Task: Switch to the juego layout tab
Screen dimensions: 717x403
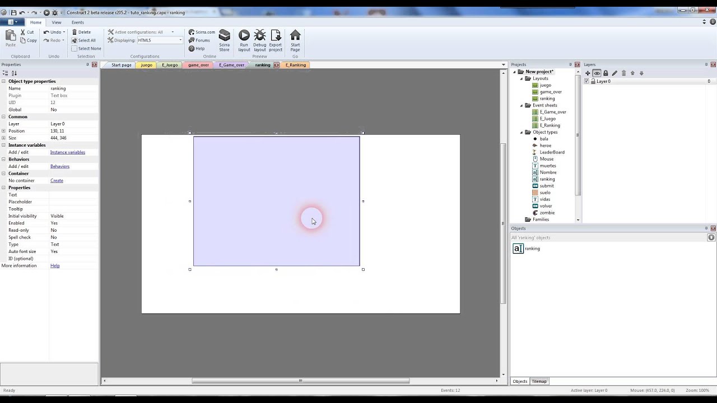Action: pyautogui.click(x=146, y=65)
